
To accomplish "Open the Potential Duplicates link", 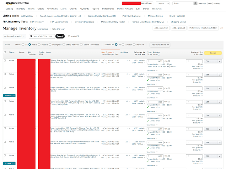I will pos(132,16).
